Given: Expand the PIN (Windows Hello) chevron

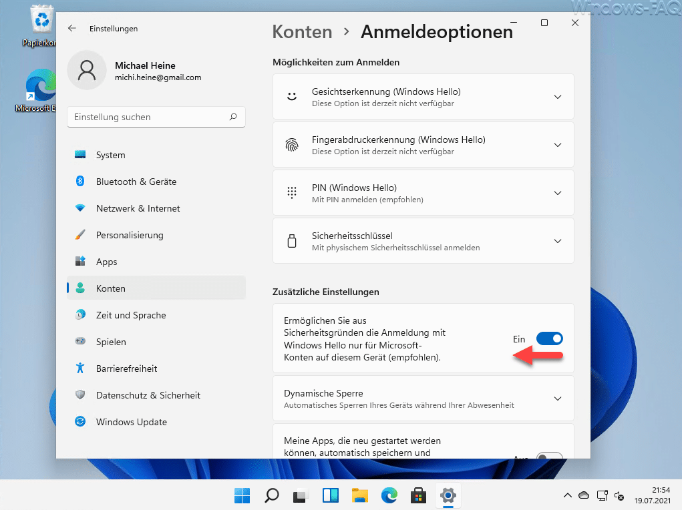Looking at the screenshot, I should click(x=558, y=193).
